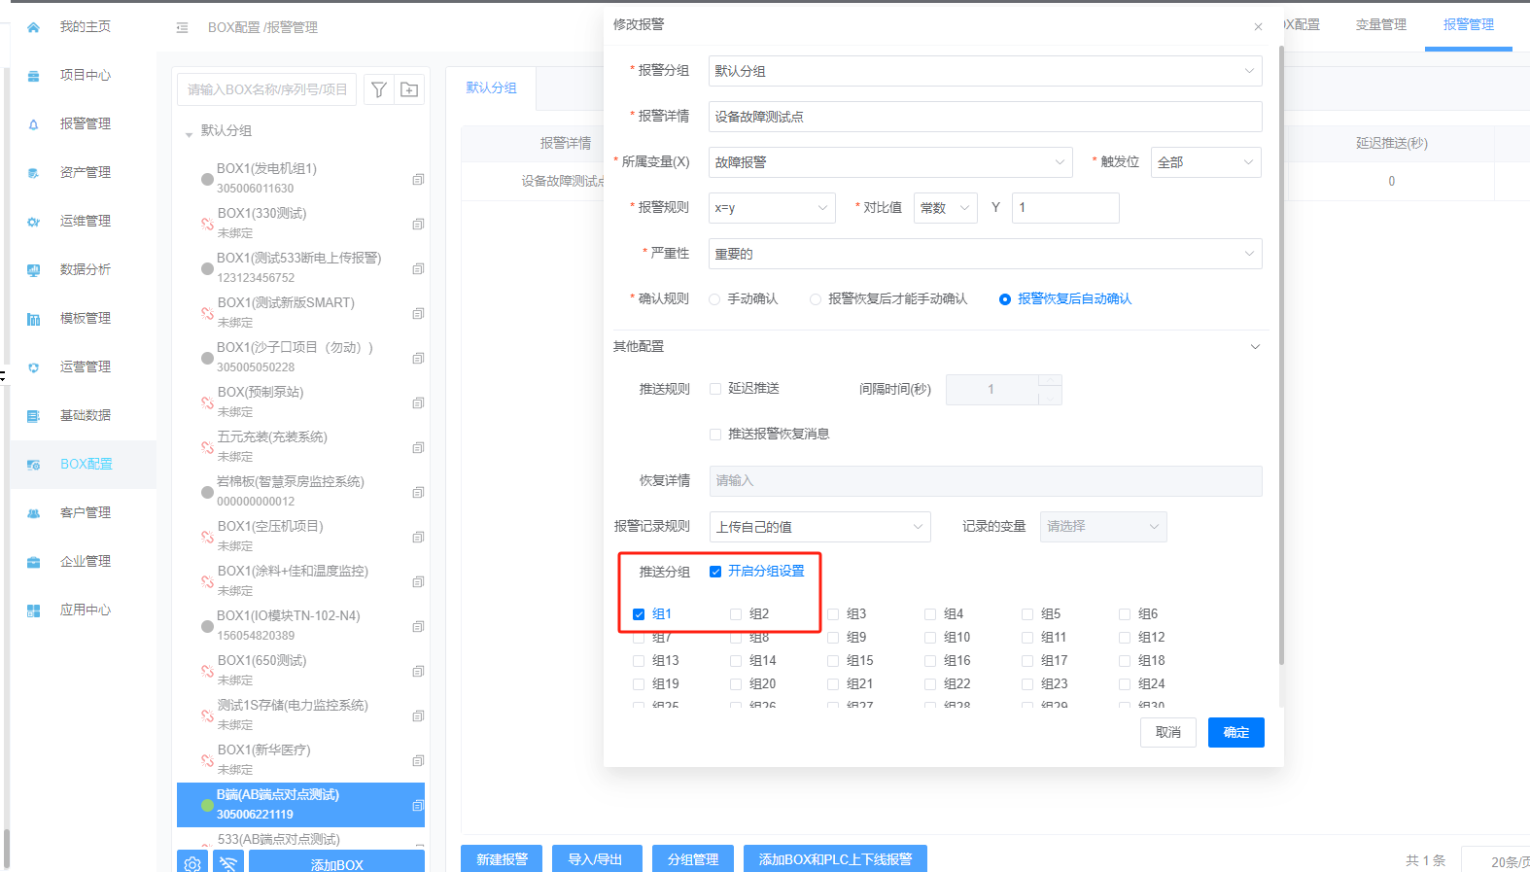Open 触发位 全部 dropdown
The image size is (1530, 872).
pyautogui.click(x=1205, y=162)
